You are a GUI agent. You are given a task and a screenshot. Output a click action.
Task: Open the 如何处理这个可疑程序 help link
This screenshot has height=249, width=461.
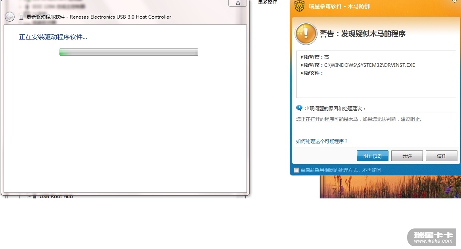click(x=321, y=141)
